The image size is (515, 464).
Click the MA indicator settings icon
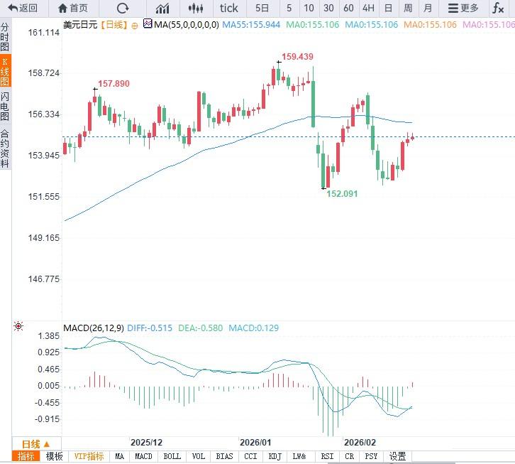coord(148,23)
